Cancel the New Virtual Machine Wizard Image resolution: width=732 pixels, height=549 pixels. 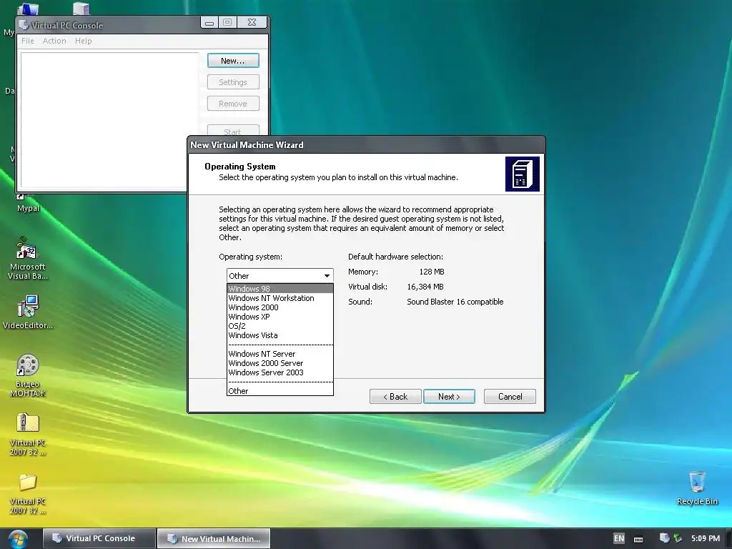pyautogui.click(x=510, y=396)
